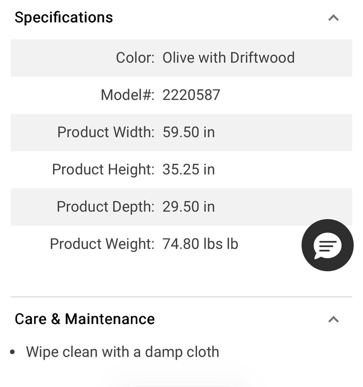The height and width of the screenshot is (387, 363).
Task: Select the Product Weight label
Action: [102, 244]
